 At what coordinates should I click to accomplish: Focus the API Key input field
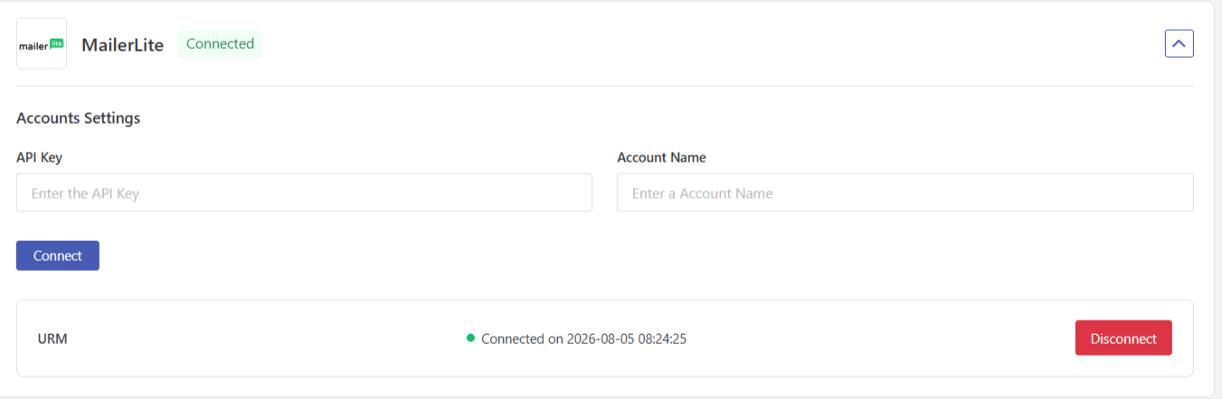coord(304,193)
